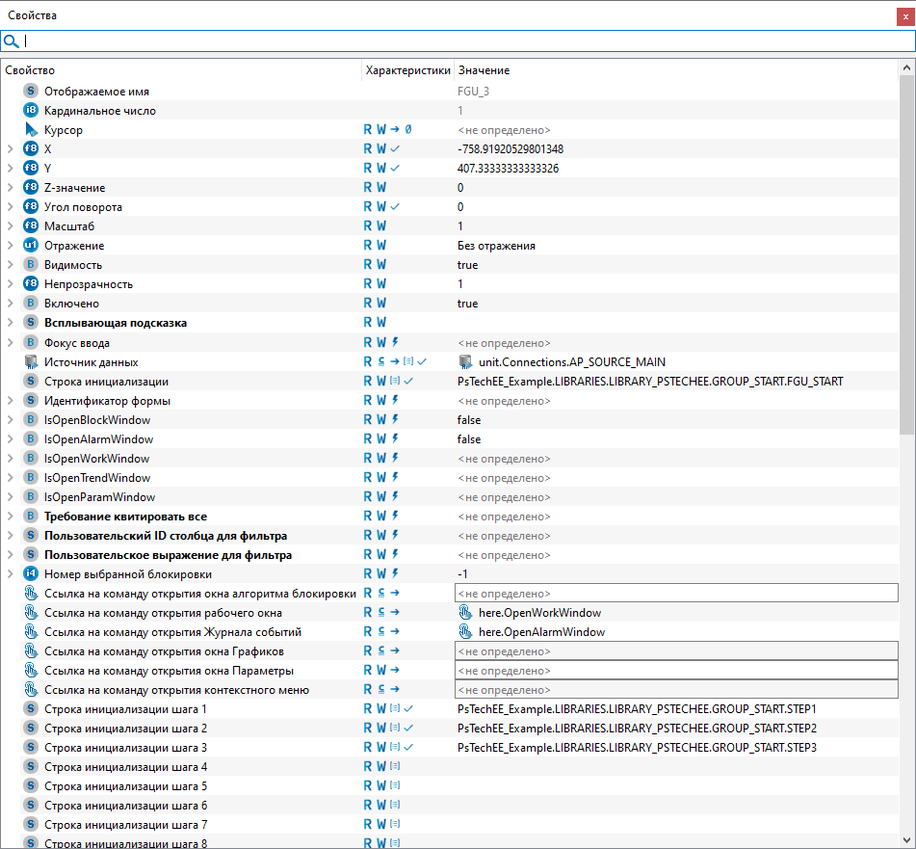Click the cursor icon next to Курсор
The image size is (916, 849).
[x=31, y=129]
